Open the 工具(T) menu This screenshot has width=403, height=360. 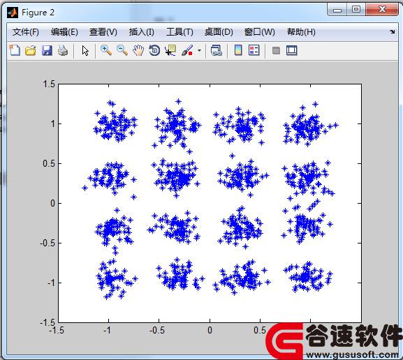[x=179, y=32]
